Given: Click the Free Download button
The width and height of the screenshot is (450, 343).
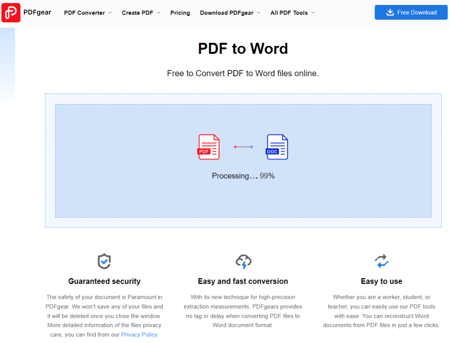Looking at the screenshot, I should coord(411,12).
